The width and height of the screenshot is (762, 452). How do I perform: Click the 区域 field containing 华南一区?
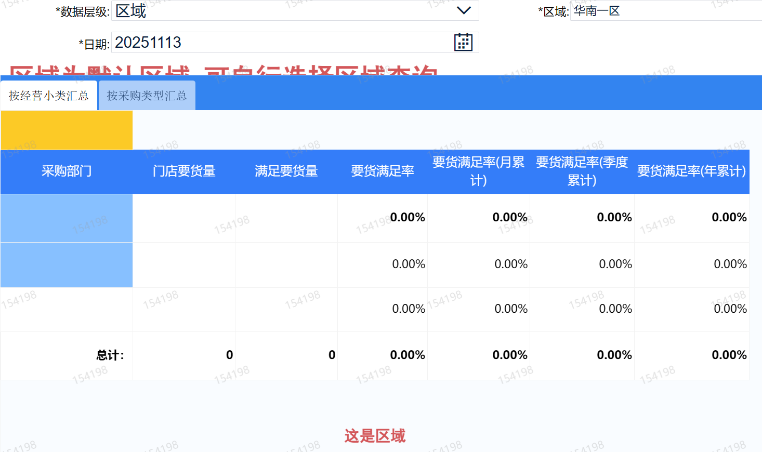[666, 11]
